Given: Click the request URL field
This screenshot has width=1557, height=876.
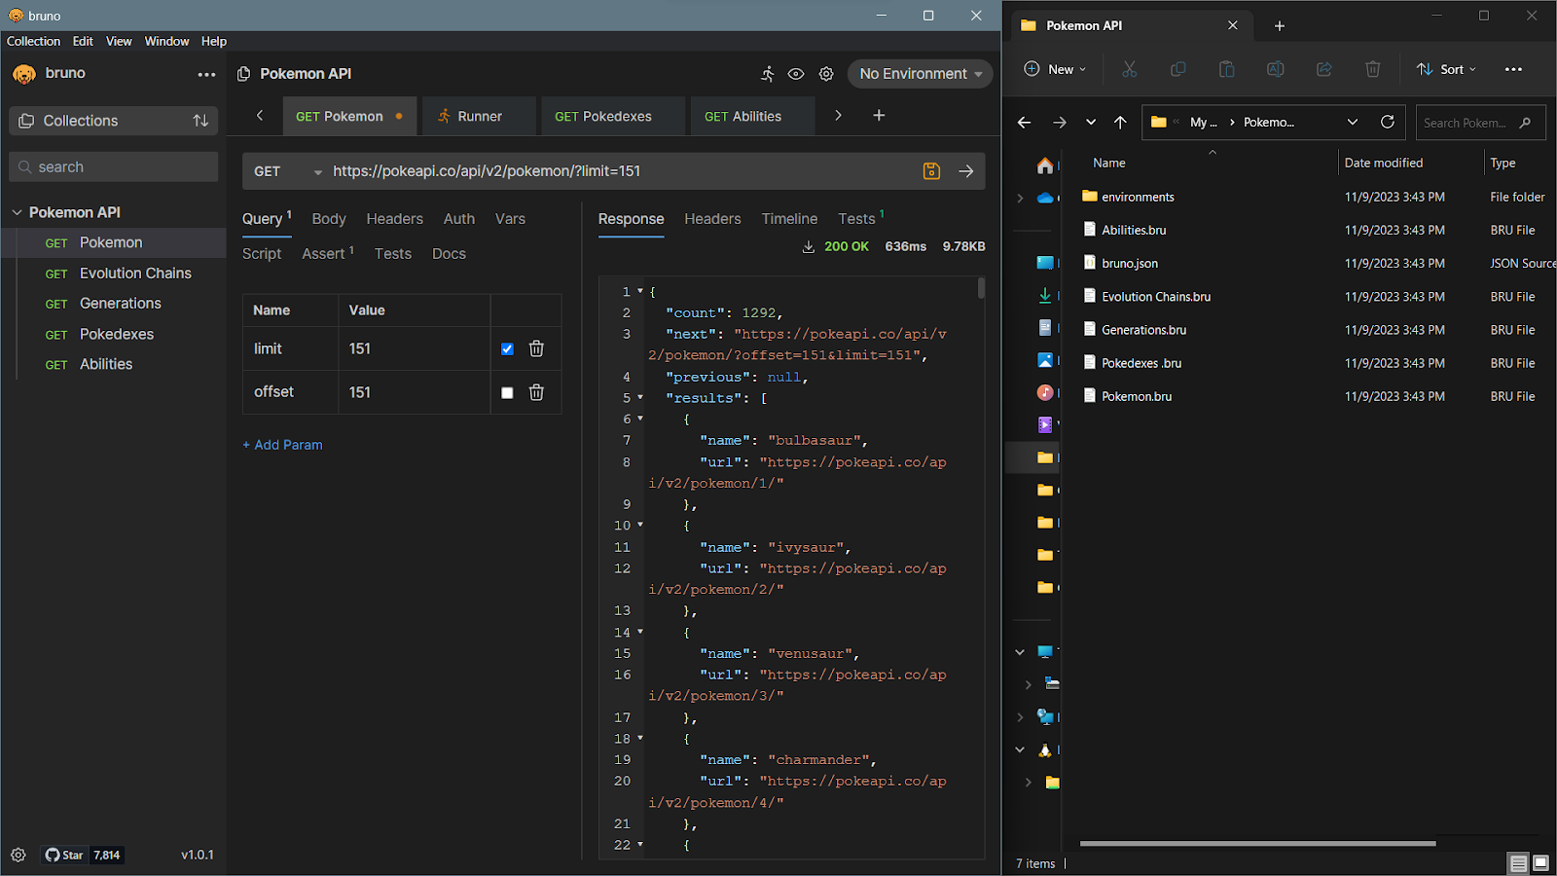Looking at the screenshot, I should [x=623, y=171].
